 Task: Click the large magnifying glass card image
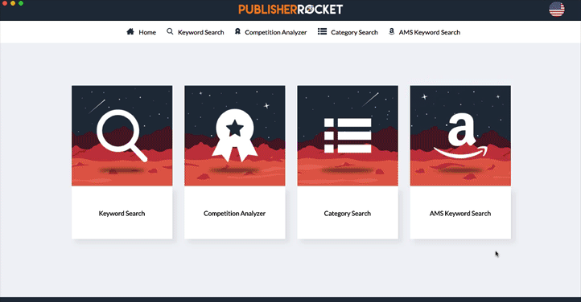122,136
